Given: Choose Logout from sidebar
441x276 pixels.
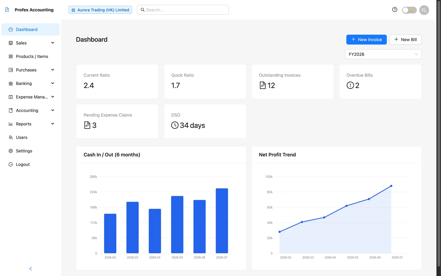Looking at the screenshot, I should tap(31, 164).
